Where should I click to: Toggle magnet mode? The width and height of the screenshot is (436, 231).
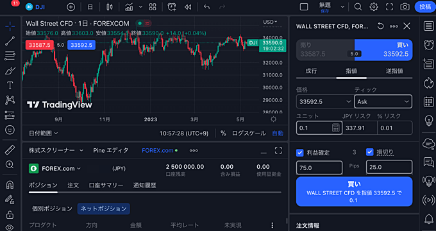tap(10, 185)
